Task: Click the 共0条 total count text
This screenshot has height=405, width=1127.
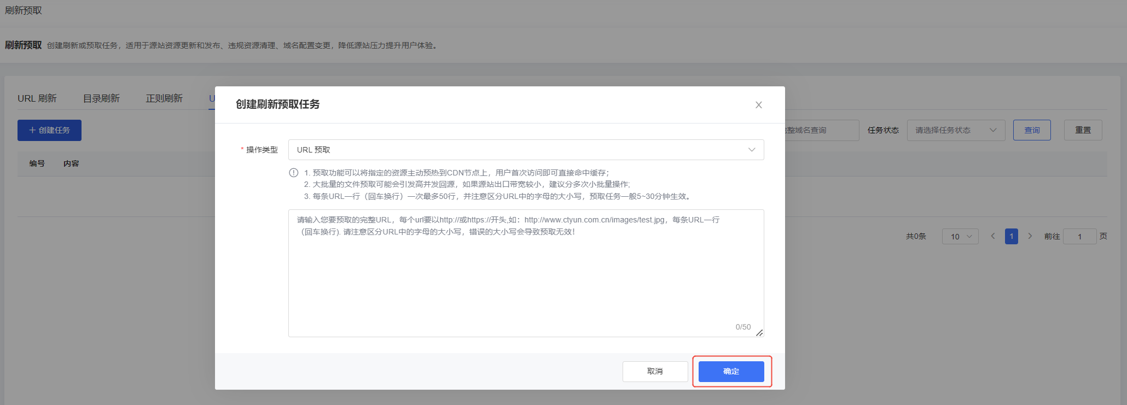Action: [916, 236]
